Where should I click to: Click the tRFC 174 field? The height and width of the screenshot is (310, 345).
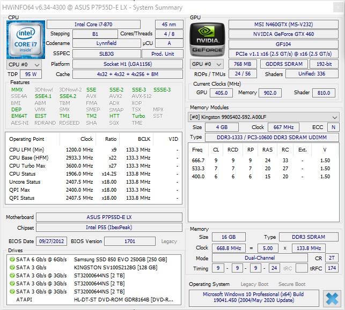332,268
